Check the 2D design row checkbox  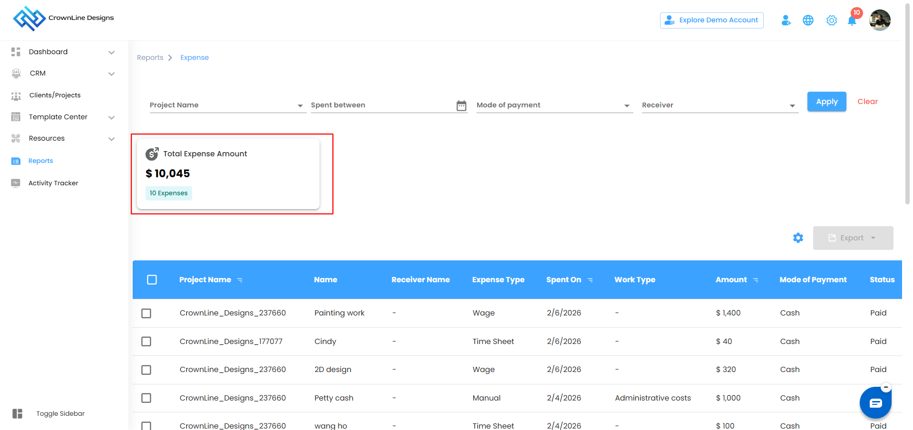coord(146,370)
